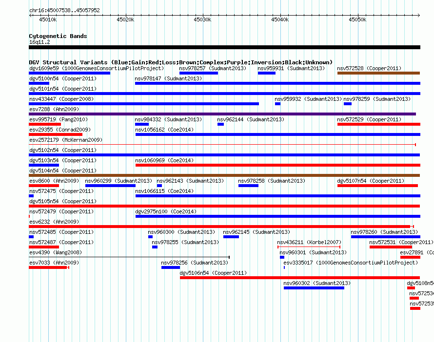Select dgv5107n54 (Cooper2011) loss variant
The height and width of the screenshot is (342, 434).
click(x=377, y=186)
